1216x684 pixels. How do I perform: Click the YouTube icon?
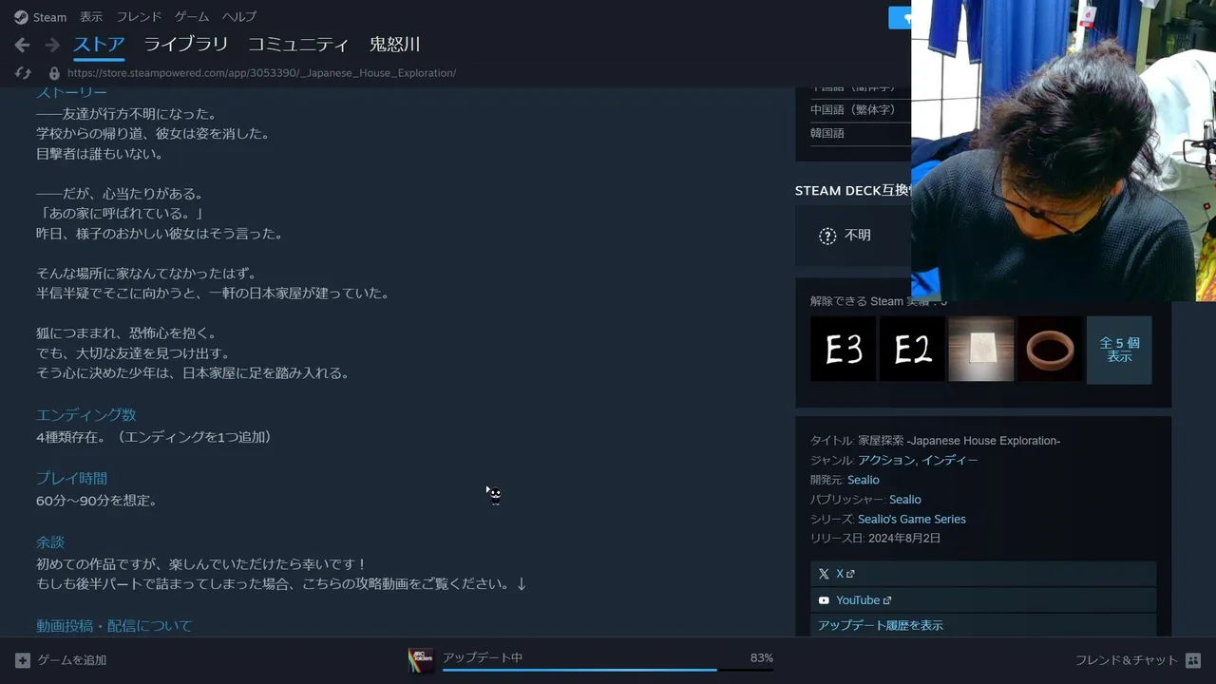824,600
